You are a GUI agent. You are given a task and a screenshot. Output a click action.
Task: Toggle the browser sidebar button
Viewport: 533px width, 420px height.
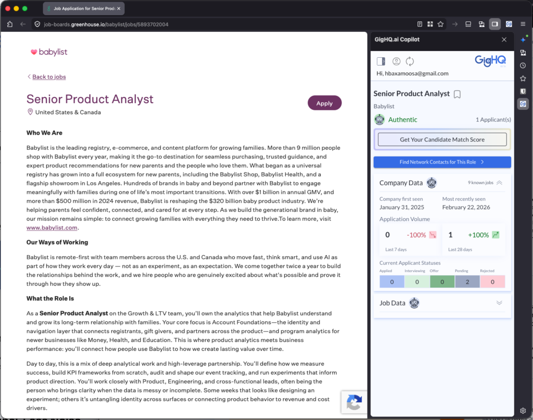coord(494,24)
